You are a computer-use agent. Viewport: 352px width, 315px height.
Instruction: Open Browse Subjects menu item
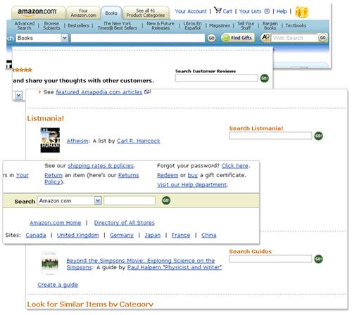[x=51, y=25]
